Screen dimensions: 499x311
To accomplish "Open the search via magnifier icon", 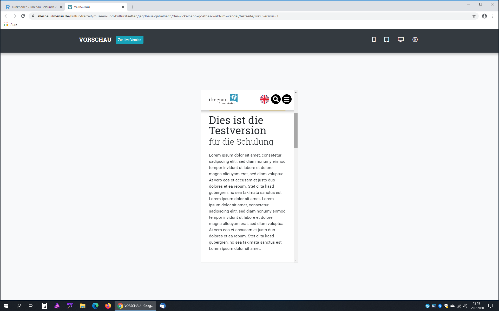I will 276,99.
